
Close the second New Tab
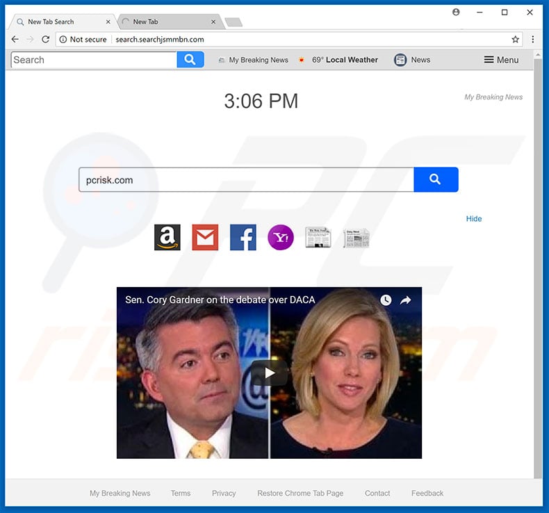(x=213, y=22)
